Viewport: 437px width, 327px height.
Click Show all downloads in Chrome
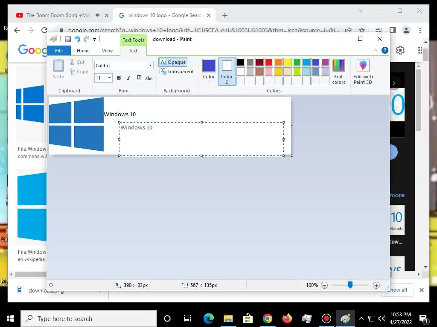[x=397, y=290]
